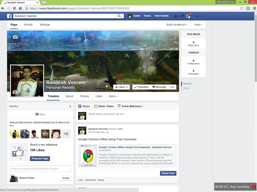Open the messages icon in top bar
The height and width of the screenshot is (192, 257).
[x=182, y=16]
